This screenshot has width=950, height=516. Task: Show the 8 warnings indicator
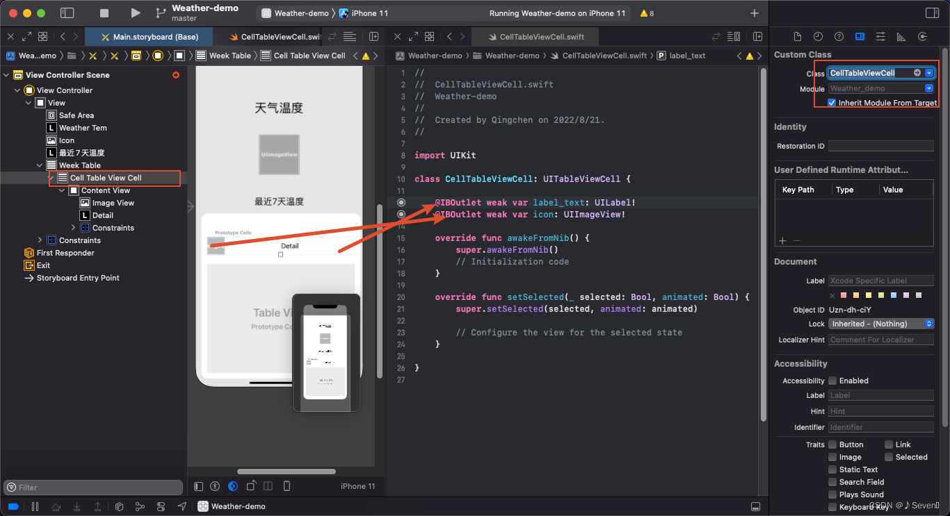(x=647, y=13)
